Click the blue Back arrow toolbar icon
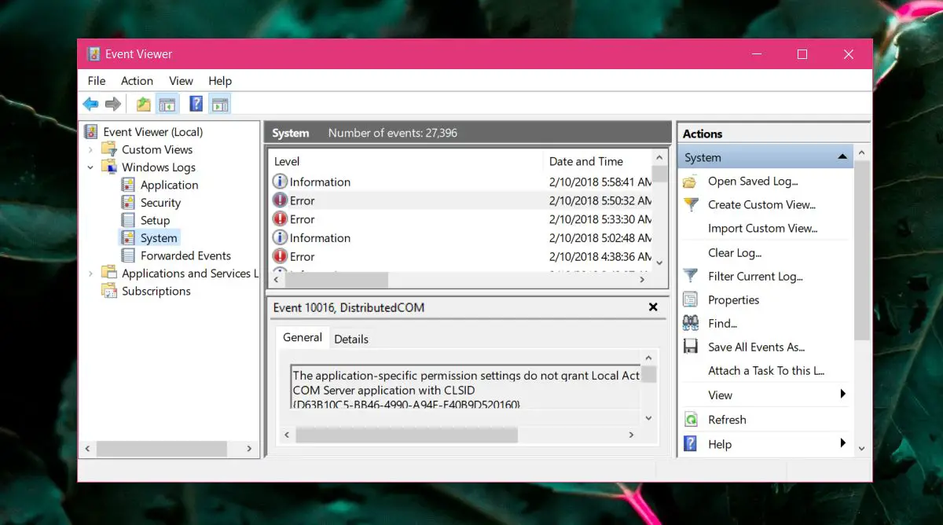This screenshot has width=943, height=525. point(90,104)
